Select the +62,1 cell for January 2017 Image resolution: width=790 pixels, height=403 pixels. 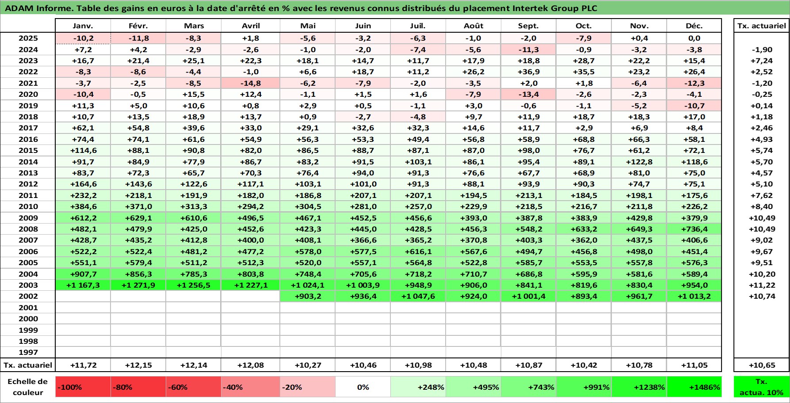pos(83,128)
